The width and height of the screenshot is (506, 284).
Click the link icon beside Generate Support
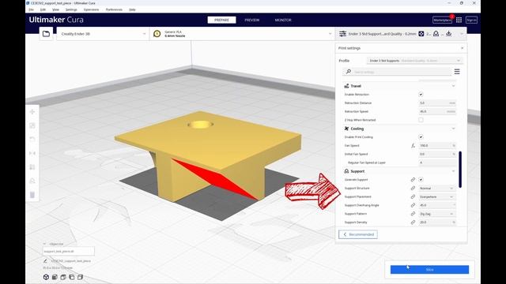coord(413,180)
